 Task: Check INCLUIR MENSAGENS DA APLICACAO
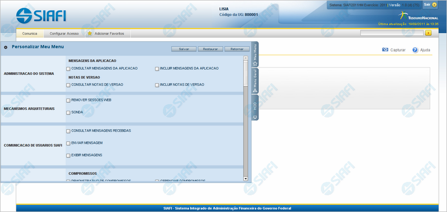157,69
